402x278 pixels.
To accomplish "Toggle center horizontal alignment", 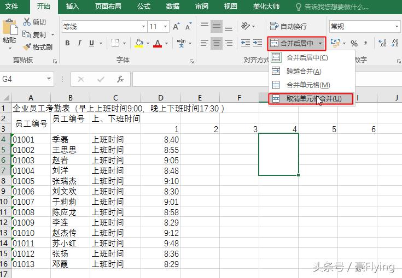I will pos(217,43).
